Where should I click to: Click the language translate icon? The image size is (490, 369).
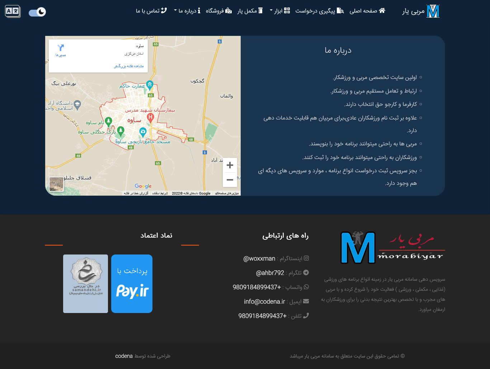coord(13,11)
